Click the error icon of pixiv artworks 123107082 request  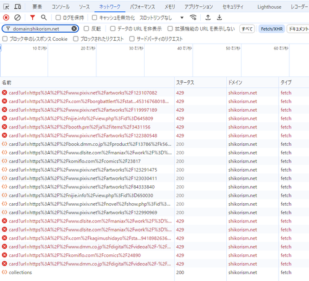tap(4, 93)
